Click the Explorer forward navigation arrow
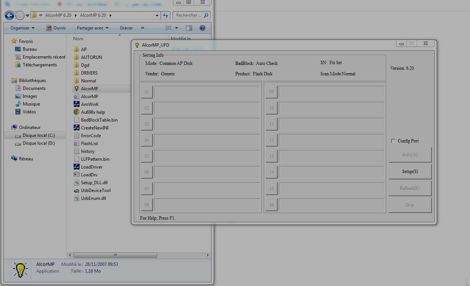The image size is (470, 286). pos(20,15)
